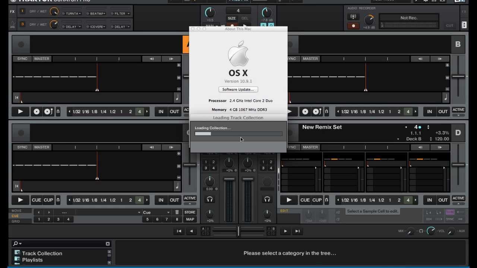This screenshot has width=477, height=268.
Task: Toggle ICEVERE effect on button
Action: tap(88, 27)
